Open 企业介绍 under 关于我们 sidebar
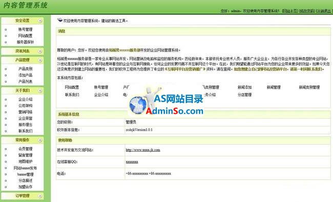 coord(25,99)
